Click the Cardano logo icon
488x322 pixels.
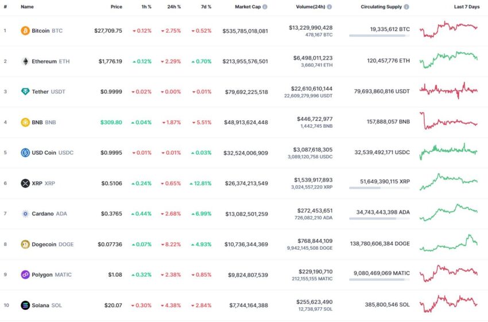(25, 214)
